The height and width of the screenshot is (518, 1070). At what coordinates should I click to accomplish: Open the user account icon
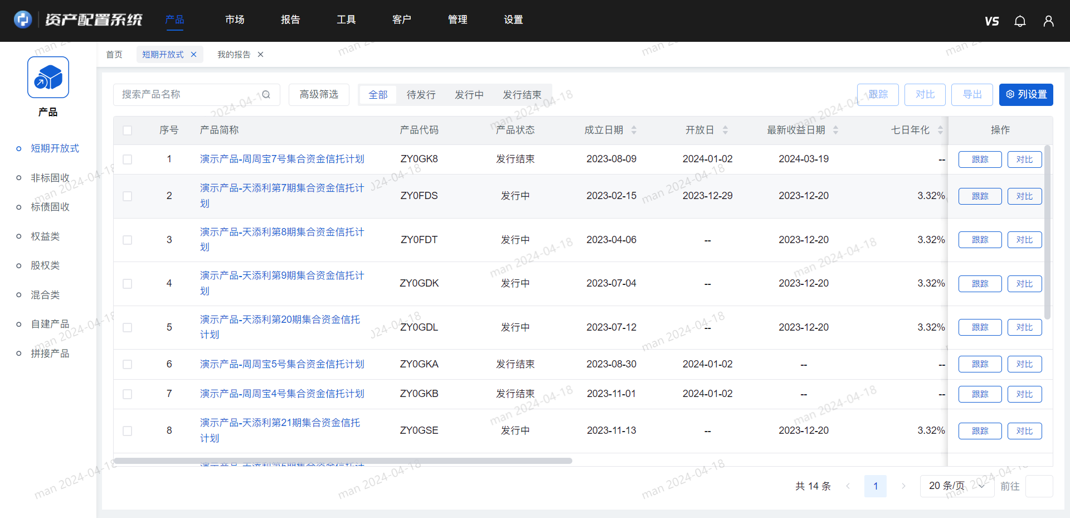tap(1048, 21)
